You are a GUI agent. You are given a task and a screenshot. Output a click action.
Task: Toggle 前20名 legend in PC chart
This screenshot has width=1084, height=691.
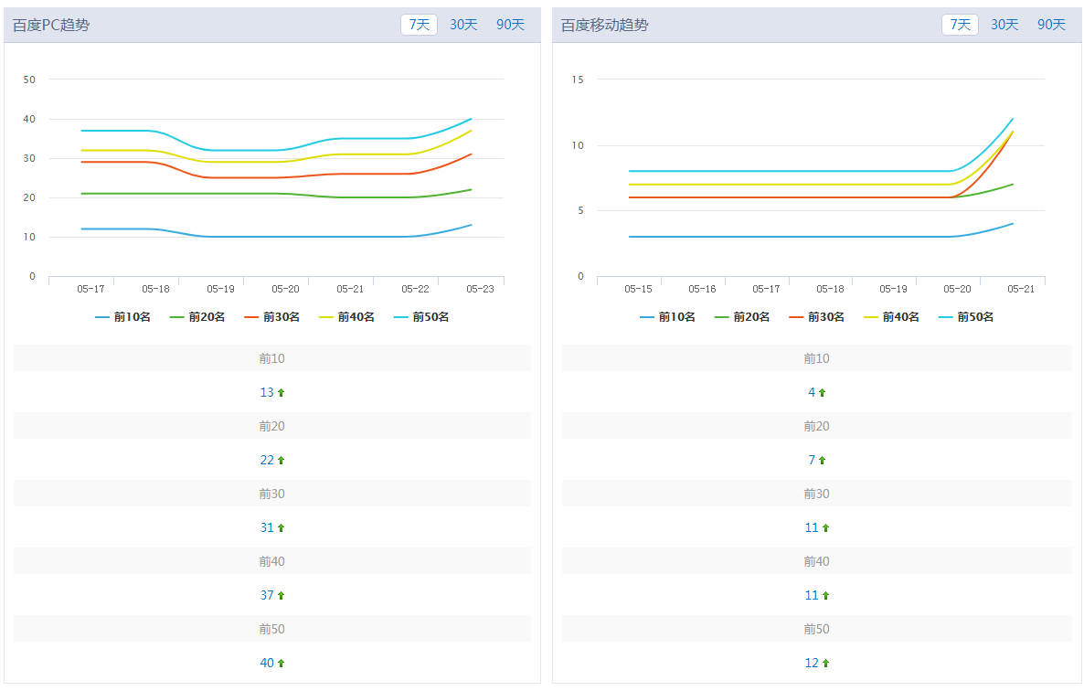(x=197, y=317)
